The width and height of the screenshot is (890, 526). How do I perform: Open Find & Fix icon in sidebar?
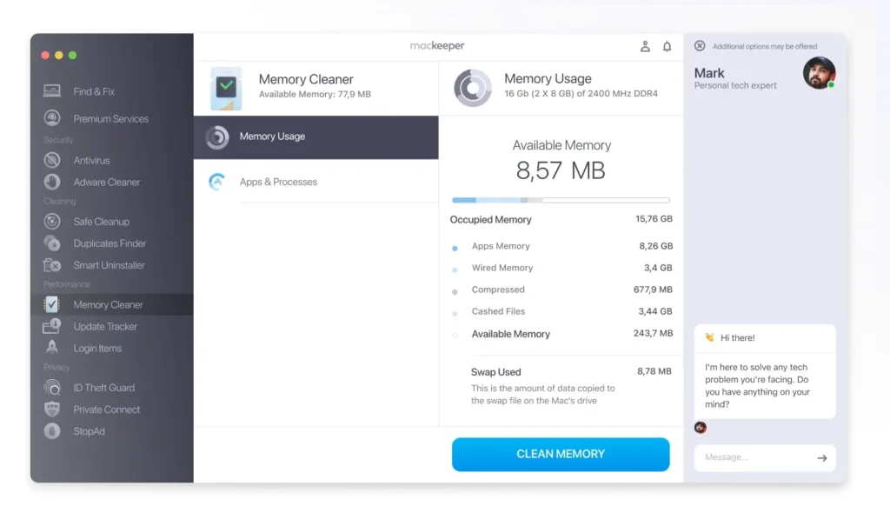pyautogui.click(x=52, y=91)
